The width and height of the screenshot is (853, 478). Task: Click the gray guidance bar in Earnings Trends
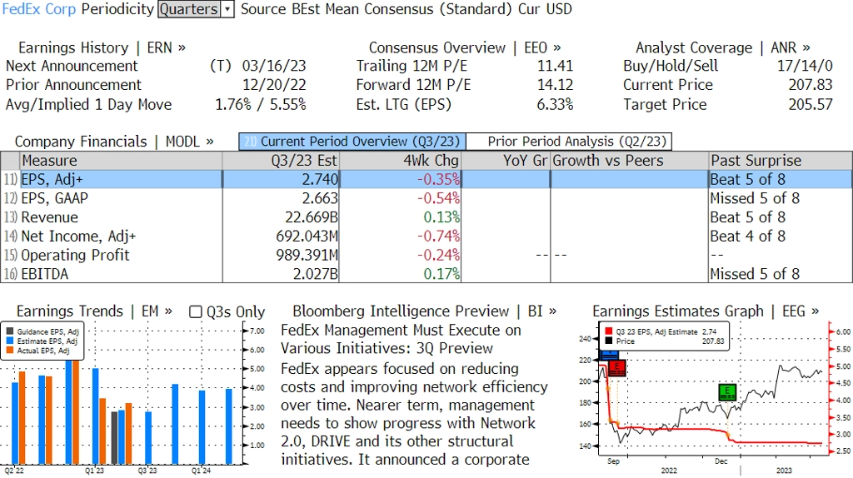click(x=114, y=438)
